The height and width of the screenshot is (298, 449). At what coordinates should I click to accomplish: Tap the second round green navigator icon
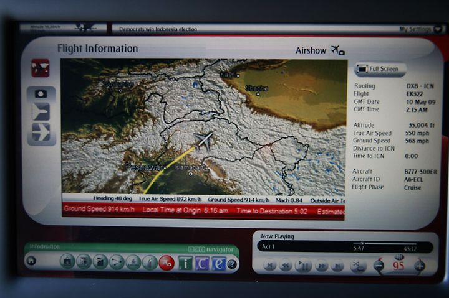point(84,261)
